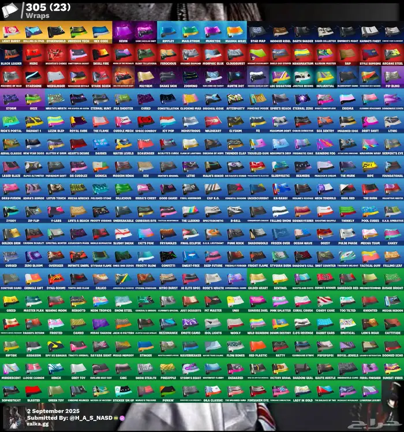Choose the Blasted red wrap

pyautogui.click(x=33, y=392)
